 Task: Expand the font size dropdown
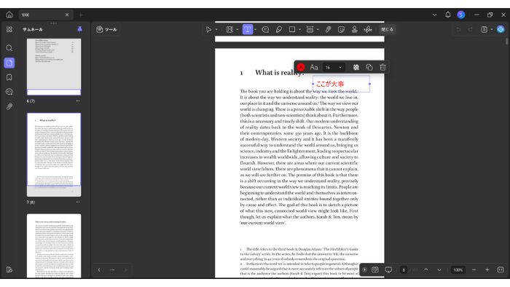point(340,68)
